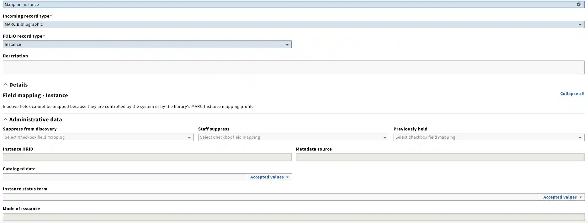
Task: Open the Incoming record type dropdown
Action: pyautogui.click(x=294, y=24)
